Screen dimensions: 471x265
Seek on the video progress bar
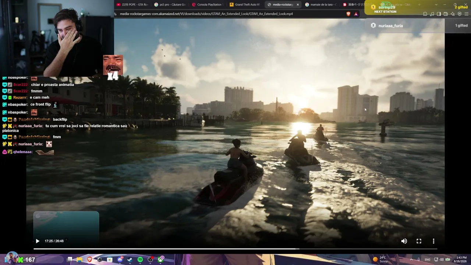(235, 249)
